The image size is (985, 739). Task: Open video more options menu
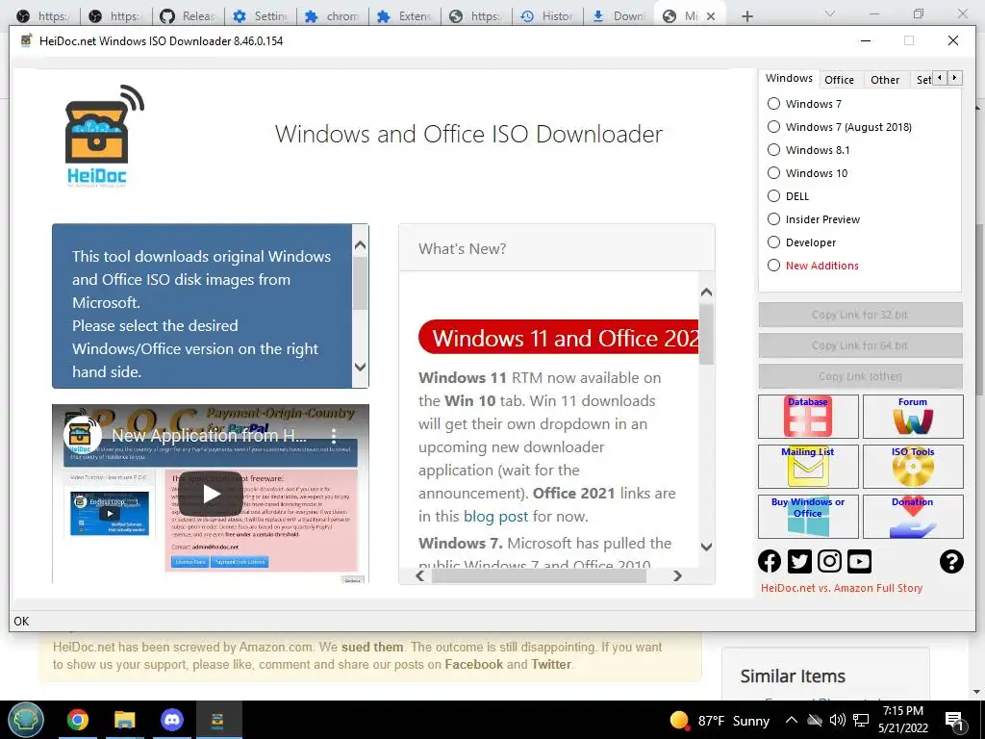pyautogui.click(x=334, y=435)
